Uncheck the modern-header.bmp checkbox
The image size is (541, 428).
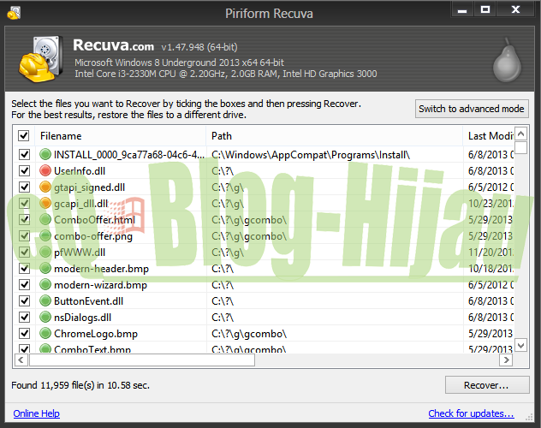tap(24, 268)
